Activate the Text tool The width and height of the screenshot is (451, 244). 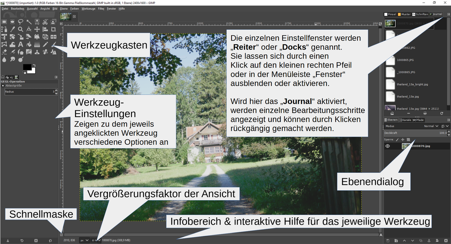coord(21,44)
